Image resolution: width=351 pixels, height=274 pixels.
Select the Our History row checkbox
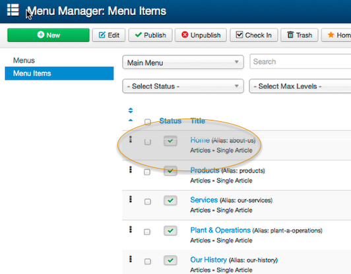(x=148, y=261)
